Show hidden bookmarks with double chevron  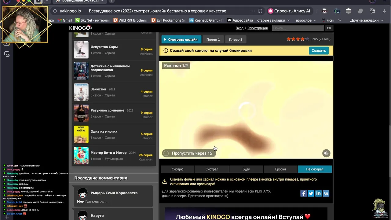point(339,20)
